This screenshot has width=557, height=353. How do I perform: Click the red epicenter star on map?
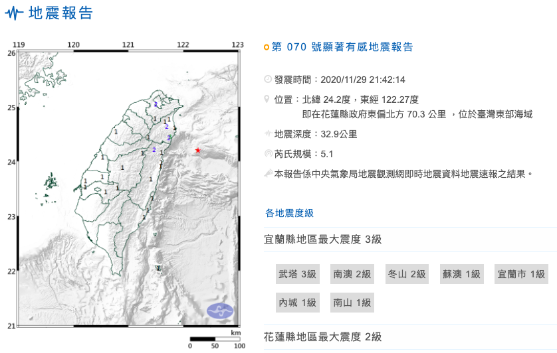[x=198, y=151]
